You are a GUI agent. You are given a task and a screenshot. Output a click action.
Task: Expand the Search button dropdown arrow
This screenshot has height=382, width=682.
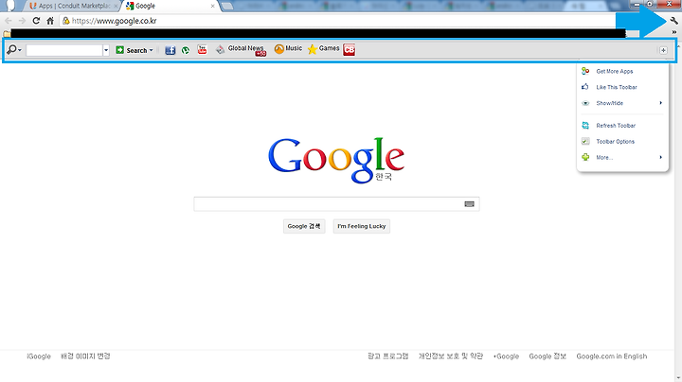click(152, 50)
